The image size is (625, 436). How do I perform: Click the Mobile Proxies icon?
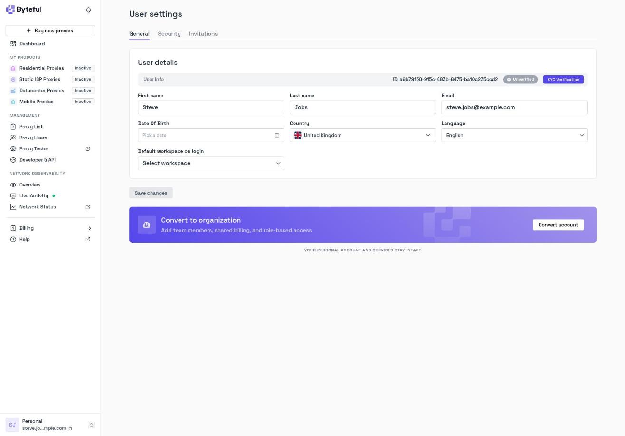coord(13,102)
